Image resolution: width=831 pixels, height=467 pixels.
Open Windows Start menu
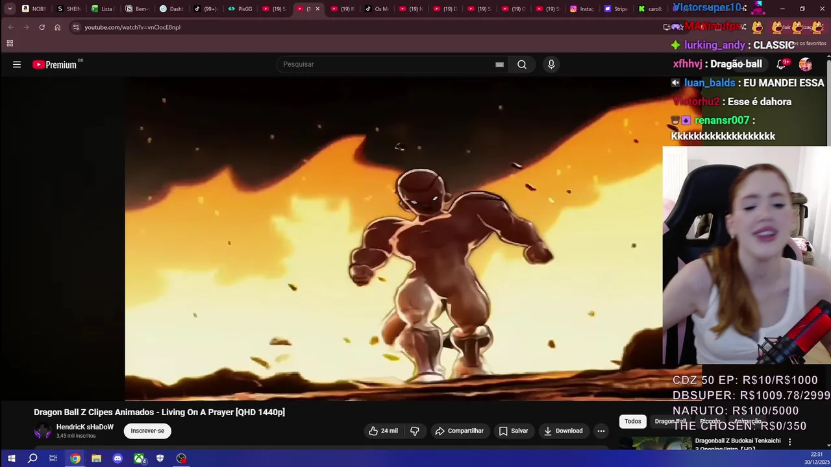(11, 459)
